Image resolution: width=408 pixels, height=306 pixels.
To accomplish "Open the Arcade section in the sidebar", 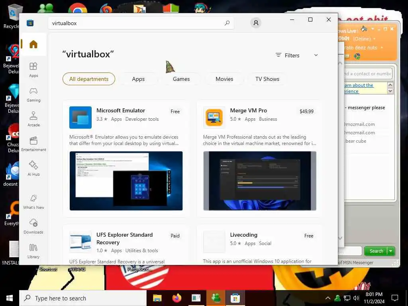I will pyautogui.click(x=33, y=119).
